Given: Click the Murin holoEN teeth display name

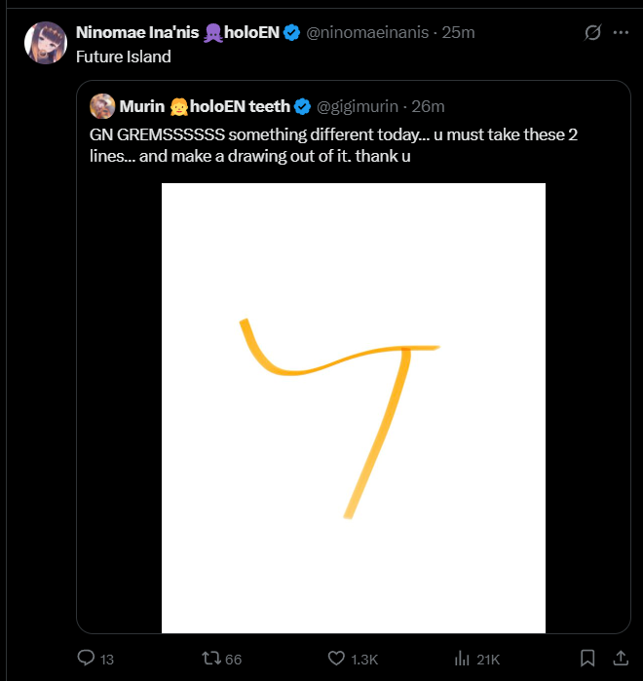Looking at the screenshot, I should (x=204, y=106).
